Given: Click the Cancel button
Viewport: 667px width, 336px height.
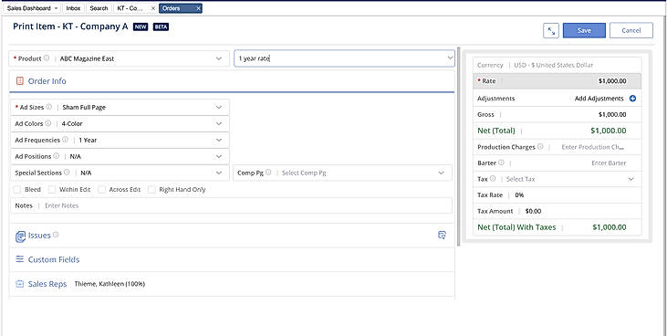Looking at the screenshot, I should [631, 31].
